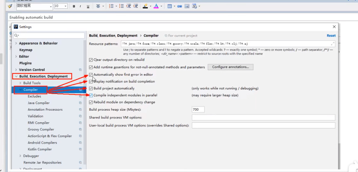Toggle Add runtime assertions checkbox
Screen dimensions: 358x172
click(91, 67)
